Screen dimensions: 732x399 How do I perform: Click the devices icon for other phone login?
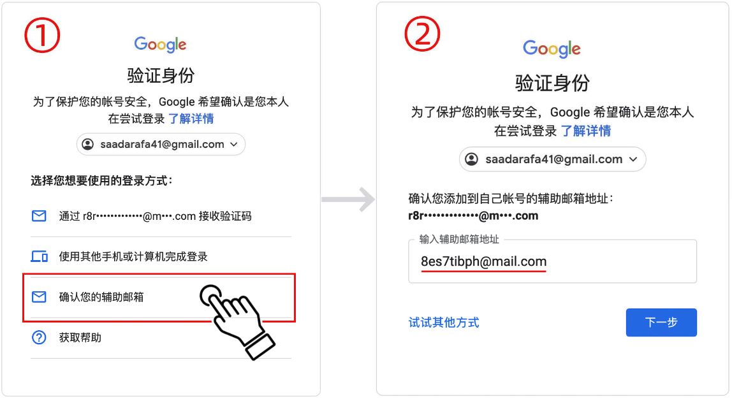click(40, 256)
